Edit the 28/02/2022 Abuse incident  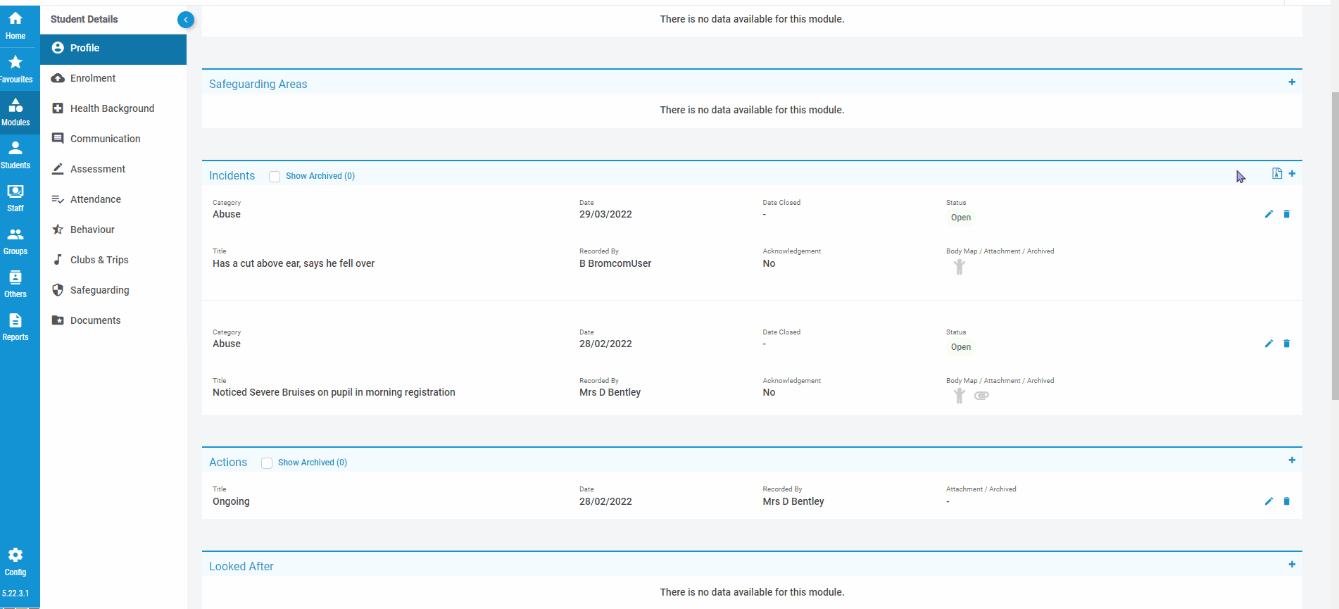(1269, 344)
